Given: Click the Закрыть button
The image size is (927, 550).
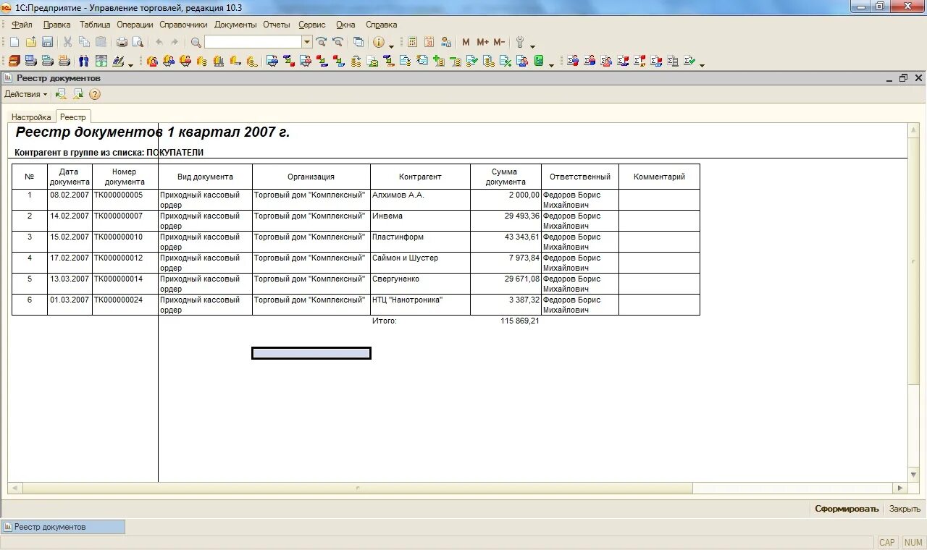Looking at the screenshot, I should [x=905, y=509].
